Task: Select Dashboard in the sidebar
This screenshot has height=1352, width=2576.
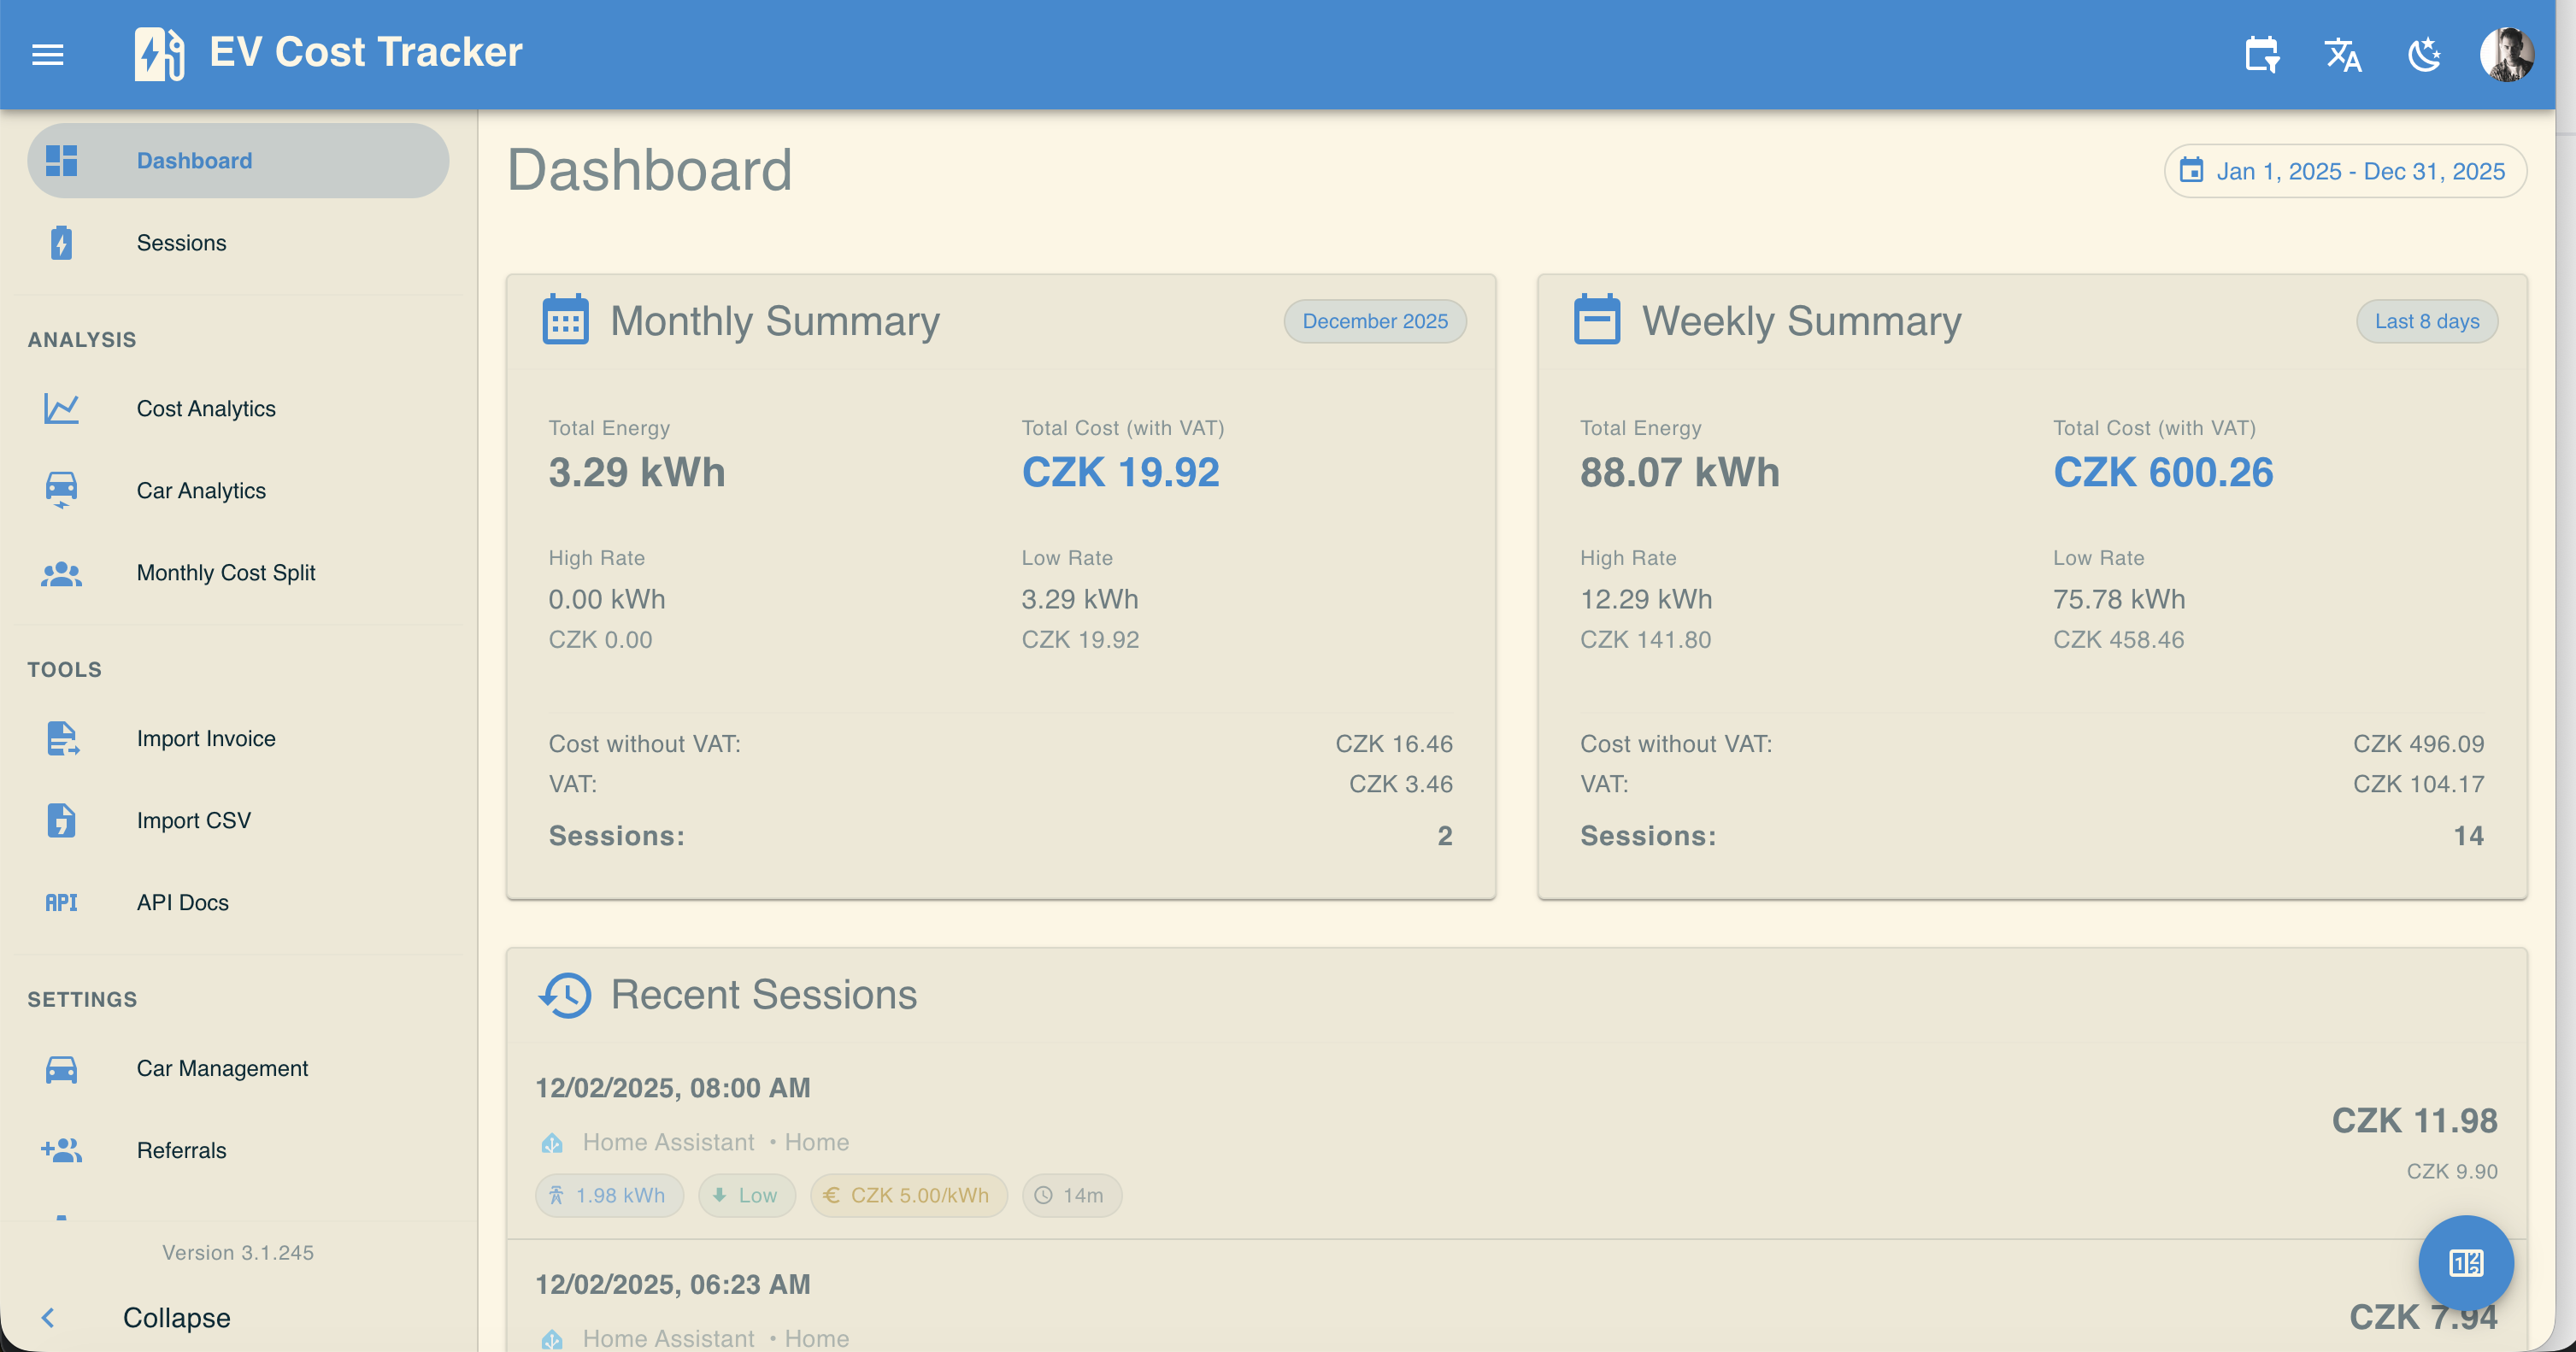Action: 194,160
